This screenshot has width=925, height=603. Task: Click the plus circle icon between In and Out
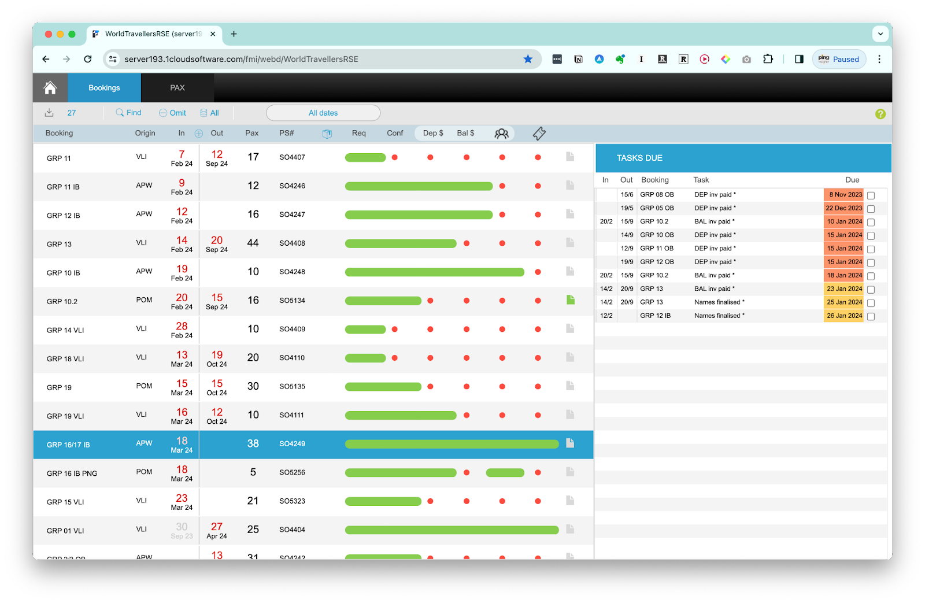pyautogui.click(x=199, y=134)
